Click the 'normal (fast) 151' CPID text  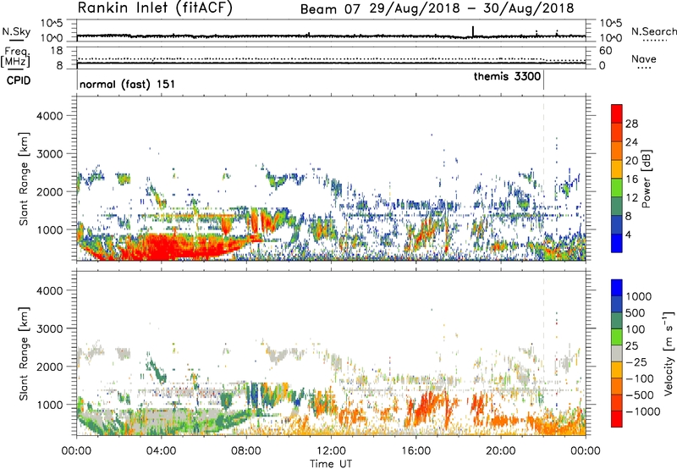point(128,84)
